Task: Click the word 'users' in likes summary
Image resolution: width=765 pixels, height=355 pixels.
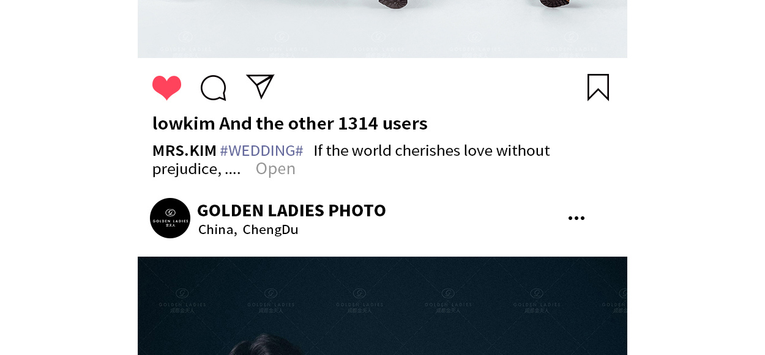Action: (405, 123)
